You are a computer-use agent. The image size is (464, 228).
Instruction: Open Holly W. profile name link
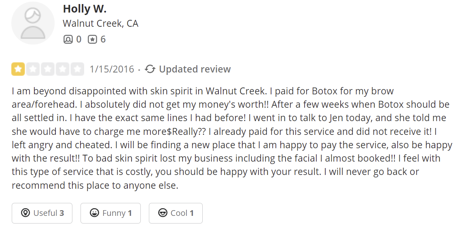point(85,9)
